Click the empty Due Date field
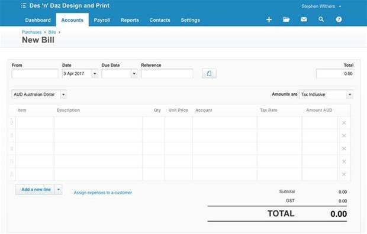The width and height of the screenshot is (367, 234). [x=117, y=74]
